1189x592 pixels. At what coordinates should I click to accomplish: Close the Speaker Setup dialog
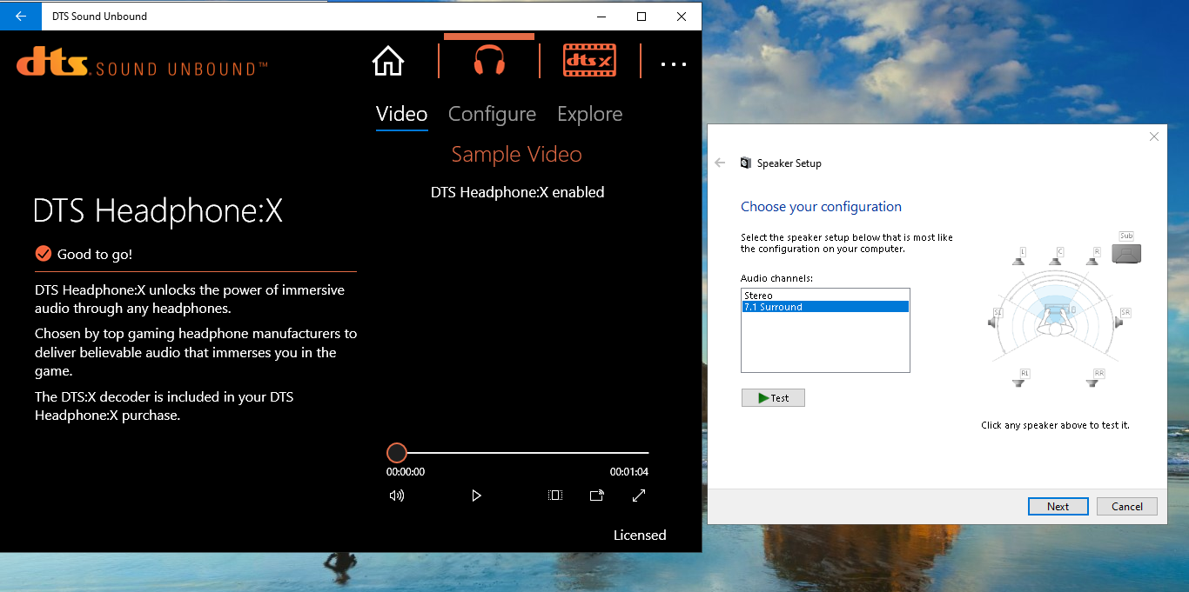tap(1153, 136)
